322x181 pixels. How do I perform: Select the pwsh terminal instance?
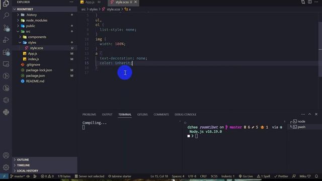tap(305, 127)
